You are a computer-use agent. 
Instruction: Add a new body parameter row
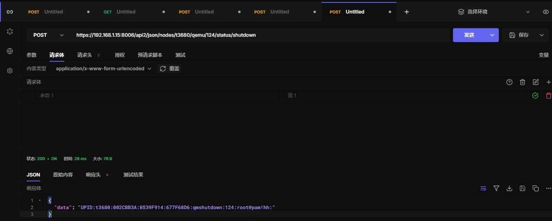pyautogui.click(x=548, y=82)
